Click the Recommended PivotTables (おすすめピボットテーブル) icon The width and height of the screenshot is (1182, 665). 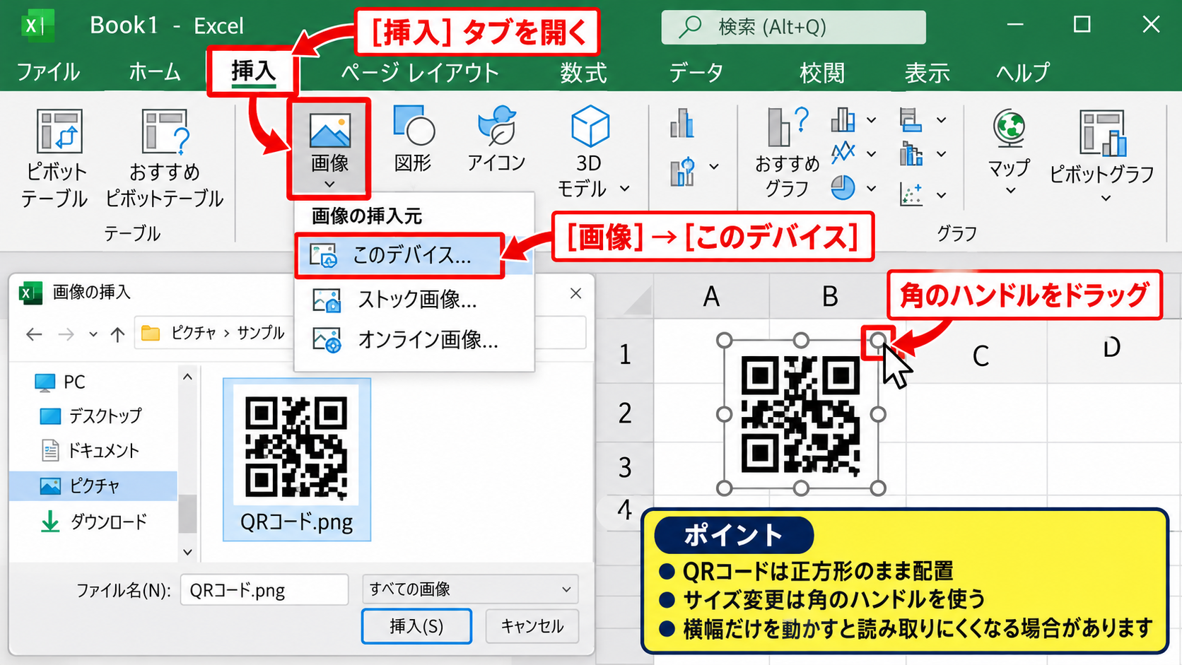[166, 131]
